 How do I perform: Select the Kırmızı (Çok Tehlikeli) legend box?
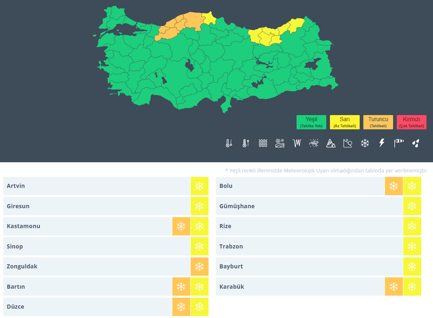point(411,122)
